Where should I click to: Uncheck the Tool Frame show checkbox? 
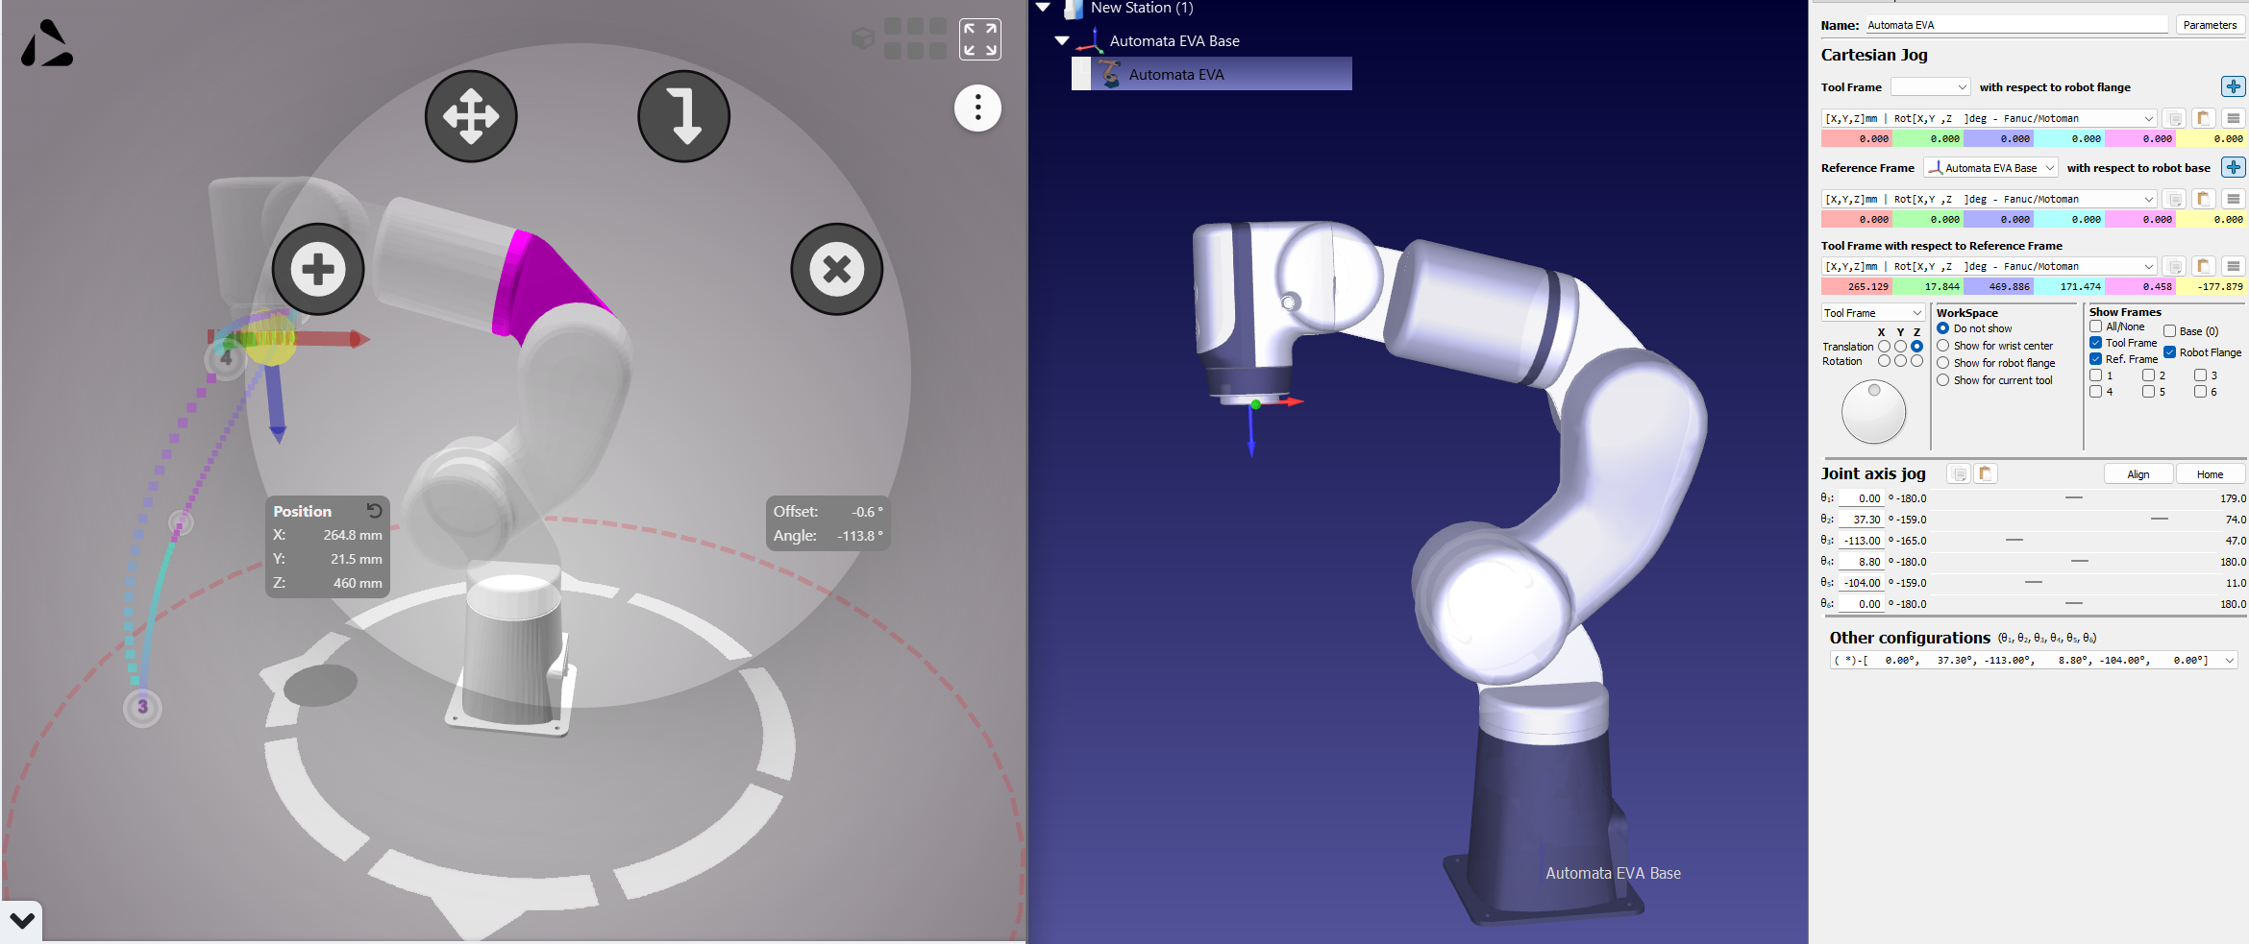click(2095, 343)
